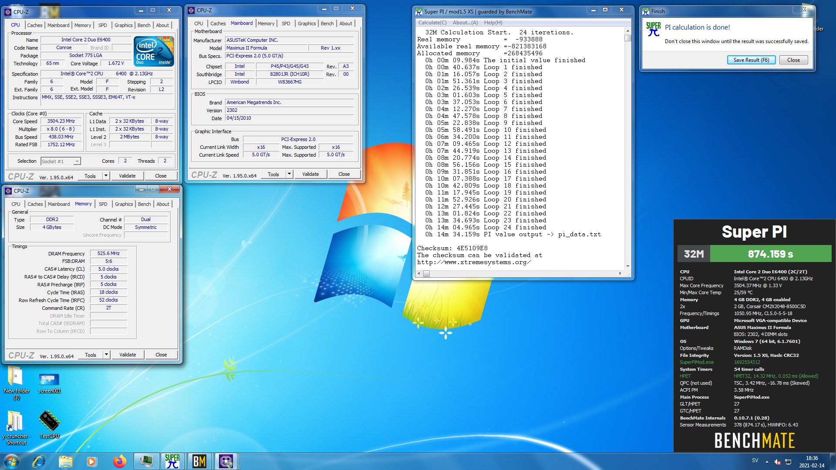Click the Core Speed 3504.23 MHz field
Image resolution: width=836 pixels, height=470 pixels.
pos(61,121)
